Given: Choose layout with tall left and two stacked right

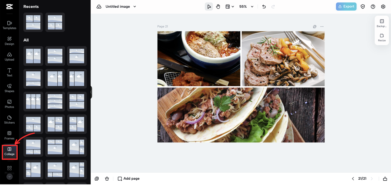Looking at the screenshot, I should click(55, 124).
